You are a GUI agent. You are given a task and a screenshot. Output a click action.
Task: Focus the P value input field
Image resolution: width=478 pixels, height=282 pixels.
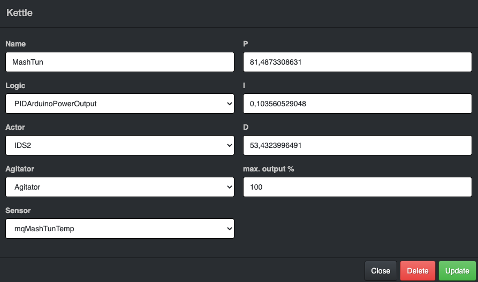[x=357, y=62]
